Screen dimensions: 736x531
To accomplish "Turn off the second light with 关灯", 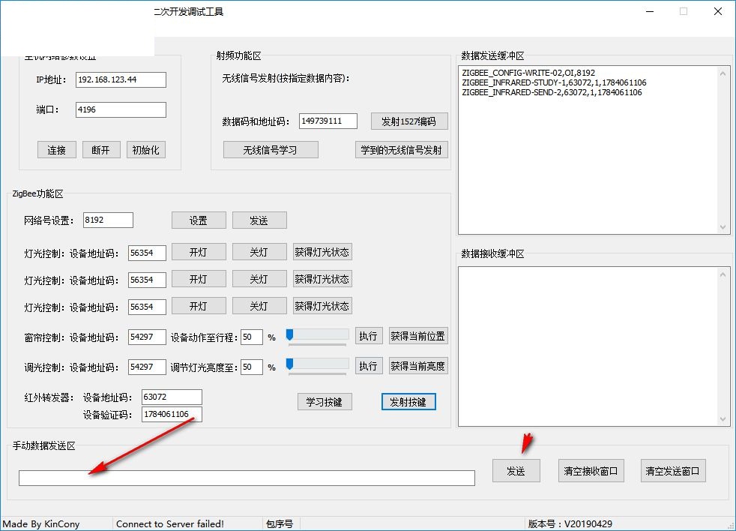I will click(259, 279).
